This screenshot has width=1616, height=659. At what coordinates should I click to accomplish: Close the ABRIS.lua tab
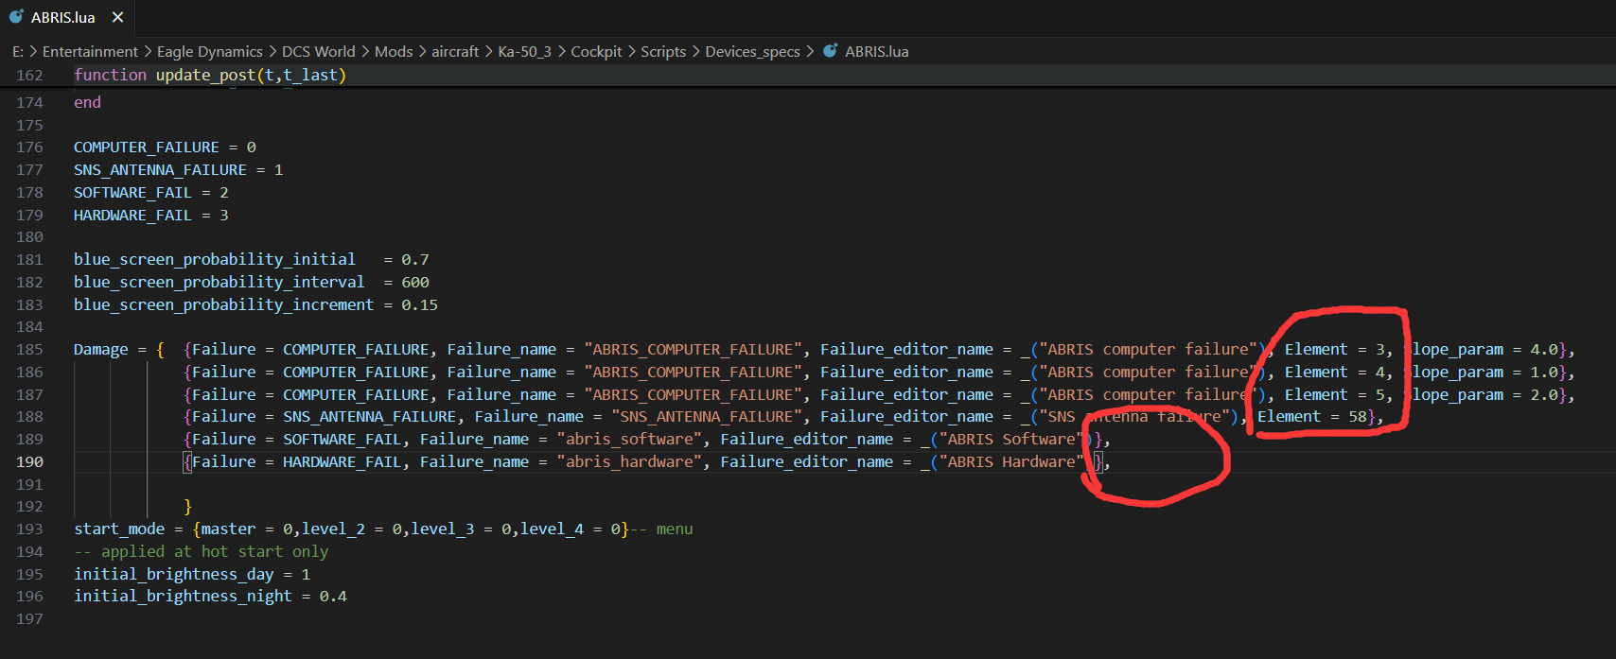click(x=117, y=17)
